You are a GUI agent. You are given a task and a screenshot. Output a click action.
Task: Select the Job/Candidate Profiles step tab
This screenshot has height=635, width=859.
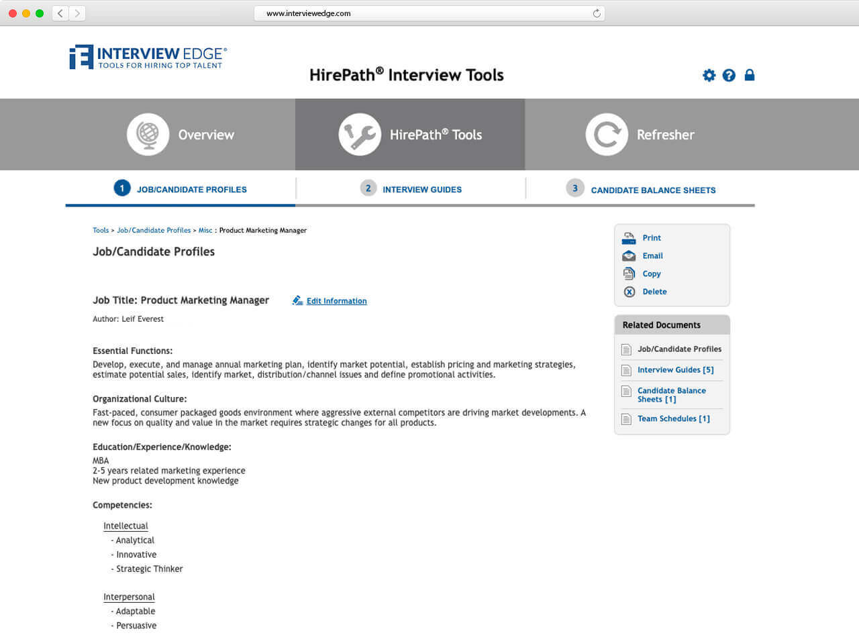(180, 189)
